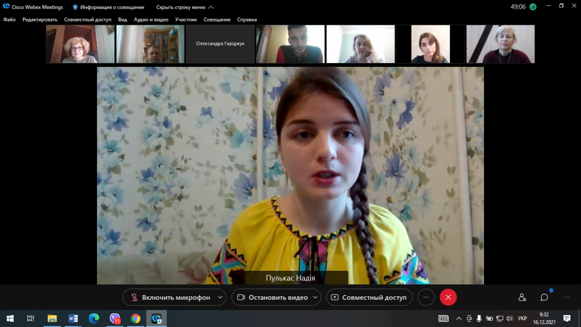Image resolution: width=581 pixels, height=327 pixels.
Task: Open panel options ellipsis at far right
Action: point(566,297)
